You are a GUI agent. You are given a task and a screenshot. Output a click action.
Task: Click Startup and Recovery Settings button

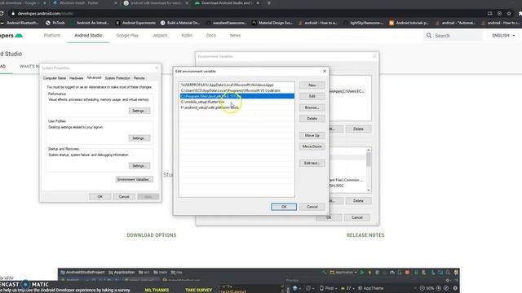pos(139,166)
